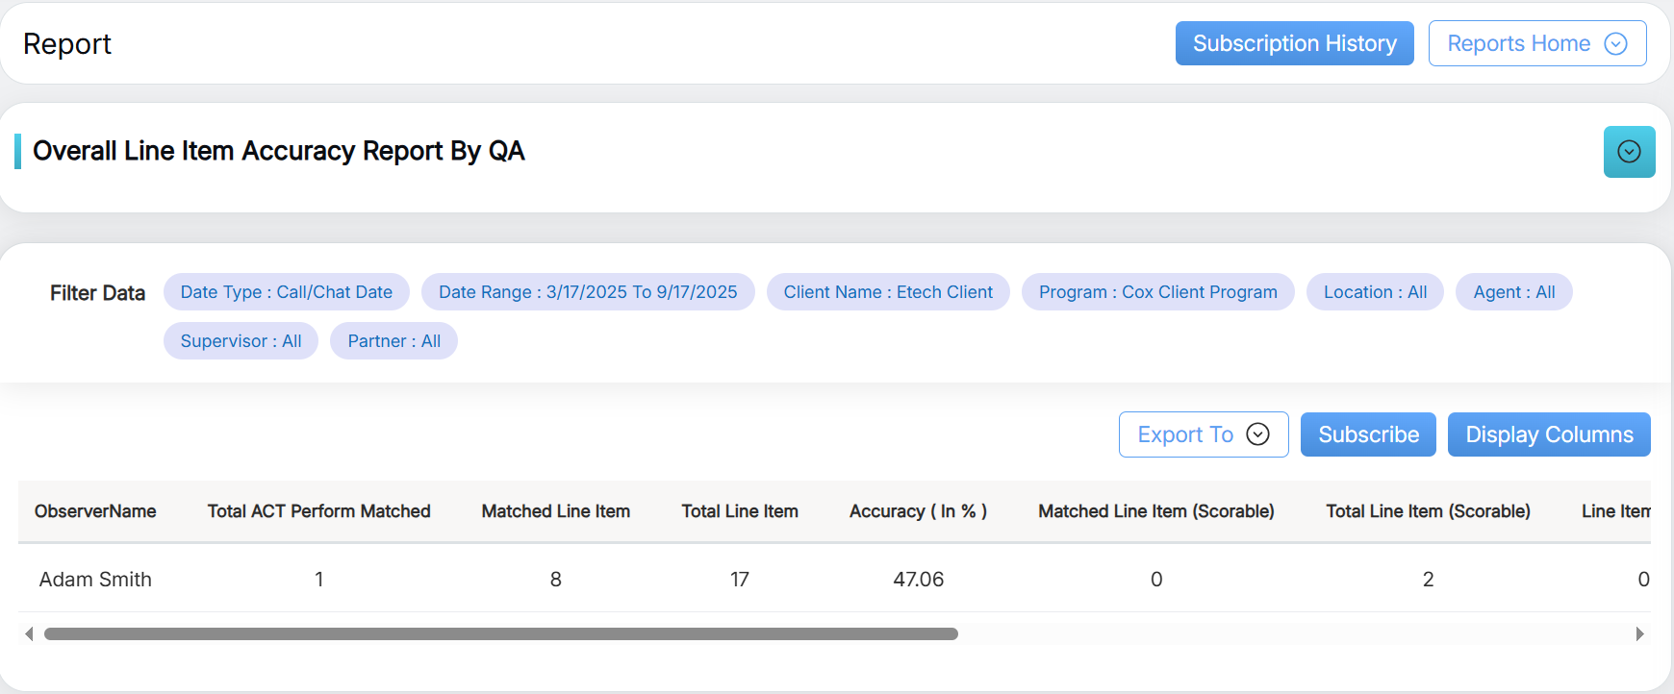Click the Program filter chip

[x=1157, y=292]
